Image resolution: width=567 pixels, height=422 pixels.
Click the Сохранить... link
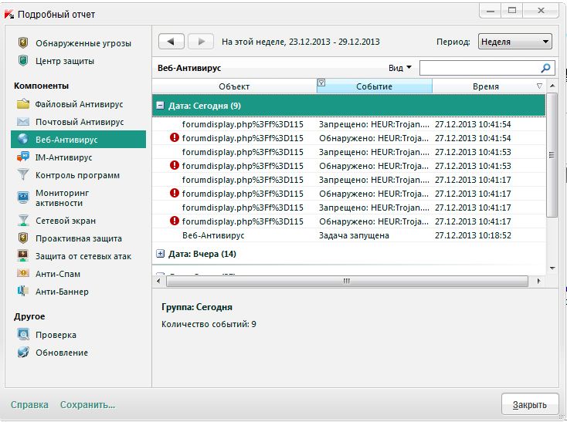pos(87,405)
